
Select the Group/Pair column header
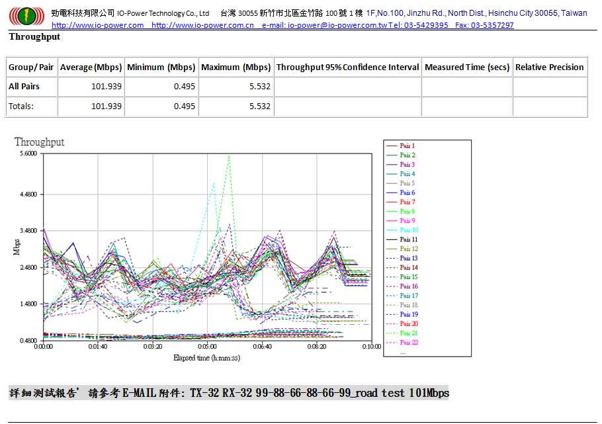pos(31,67)
